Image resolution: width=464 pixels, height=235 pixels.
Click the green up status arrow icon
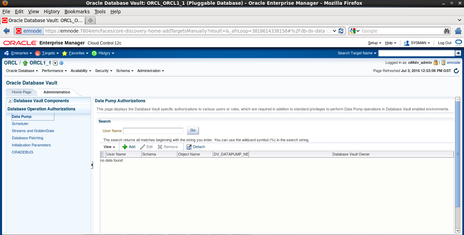(25, 63)
